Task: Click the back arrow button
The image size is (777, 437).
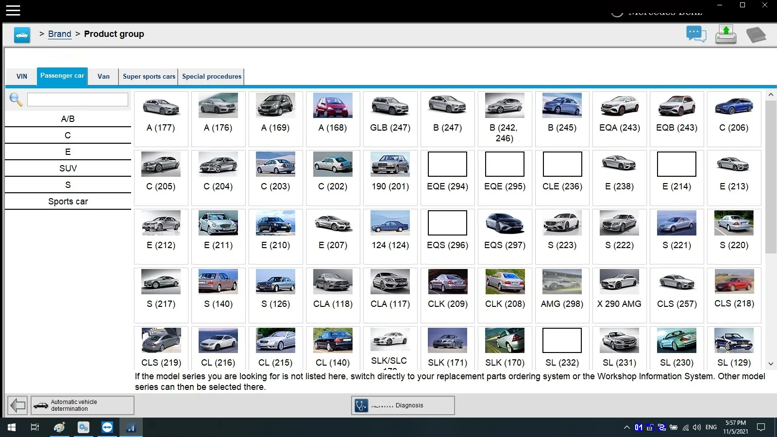Action: tap(18, 405)
